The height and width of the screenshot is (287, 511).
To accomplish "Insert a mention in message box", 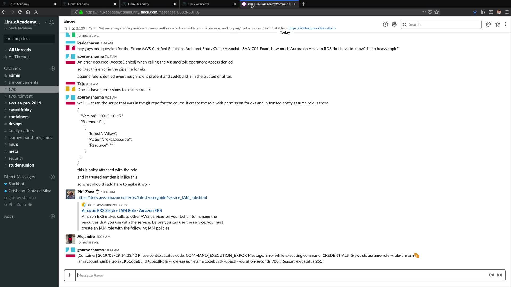I will [491, 275].
